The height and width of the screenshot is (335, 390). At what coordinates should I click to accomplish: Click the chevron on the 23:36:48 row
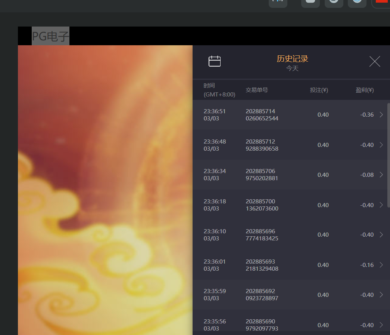381,145
